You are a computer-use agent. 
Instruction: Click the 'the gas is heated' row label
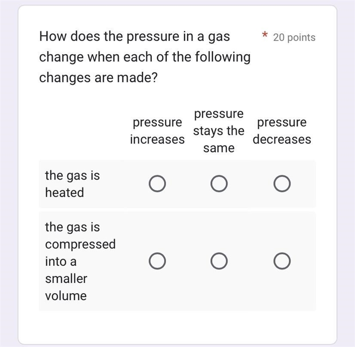coord(72,184)
